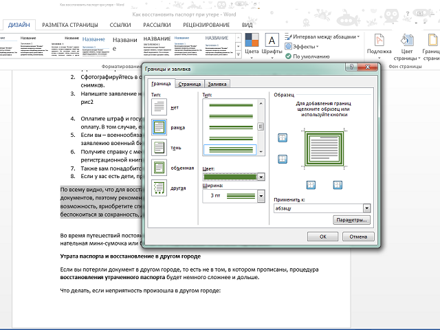The width and height of the screenshot is (440, 330).
Task: Toggle the left border button below preview
Action: [310, 184]
